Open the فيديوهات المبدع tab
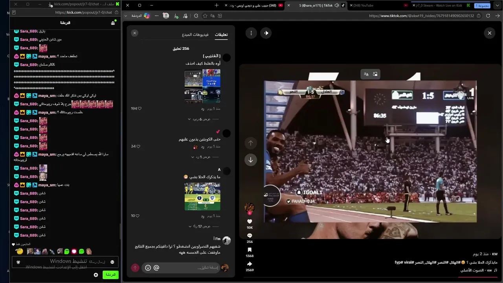This screenshot has width=503, height=283. 195,35
